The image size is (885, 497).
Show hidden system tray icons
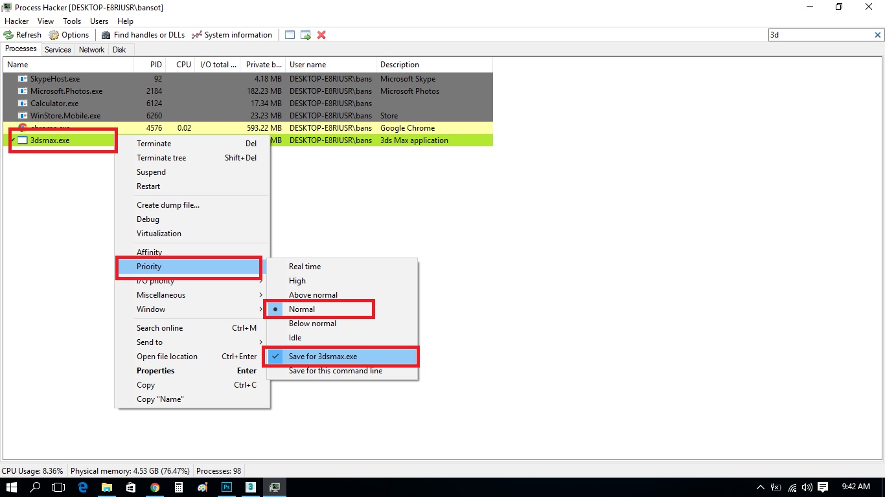761,487
